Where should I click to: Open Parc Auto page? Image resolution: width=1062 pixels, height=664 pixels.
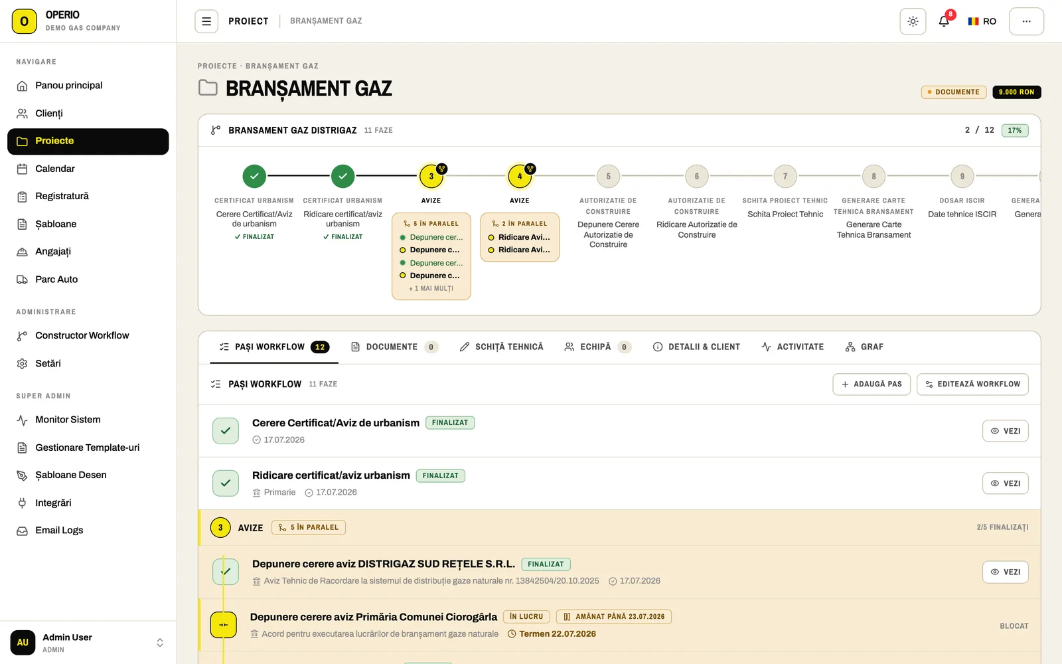[x=88, y=280]
